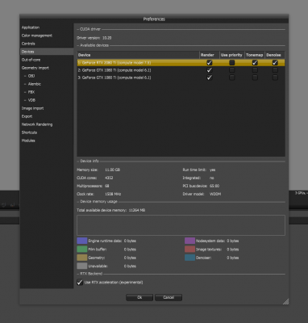
Task: Click the dialog resize grip corner
Action: point(285,301)
